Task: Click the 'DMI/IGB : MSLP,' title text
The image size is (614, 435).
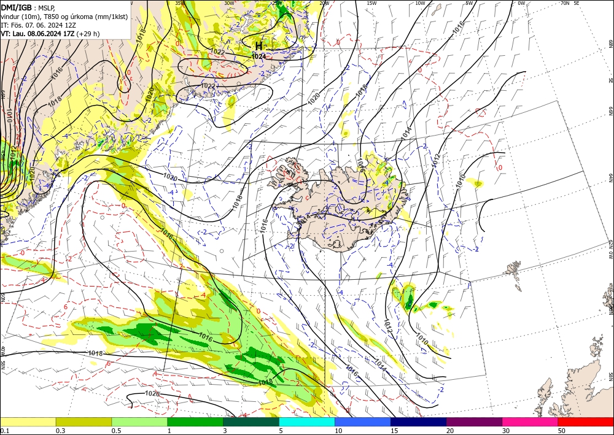Action: 28,7
